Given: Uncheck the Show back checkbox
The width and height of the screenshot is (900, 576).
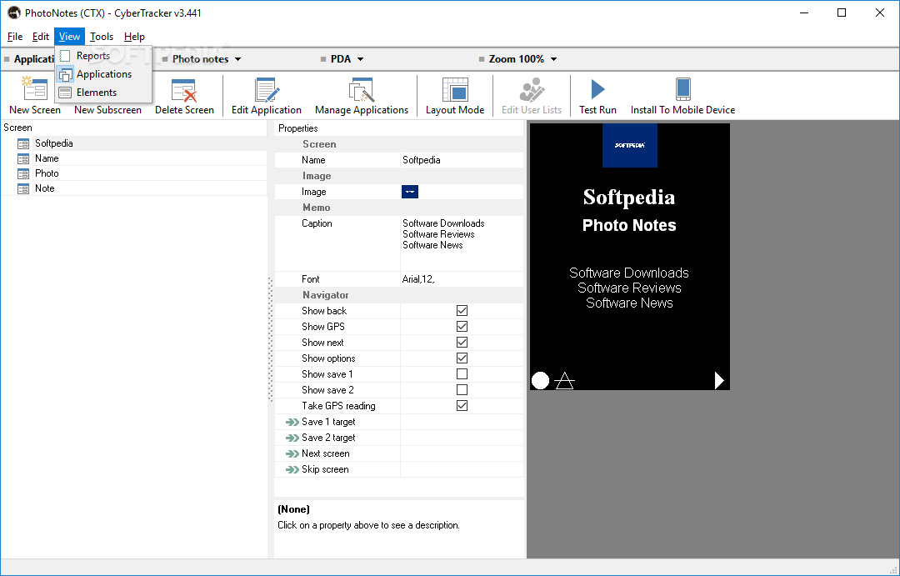Looking at the screenshot, I should click(x=462, y=311).
